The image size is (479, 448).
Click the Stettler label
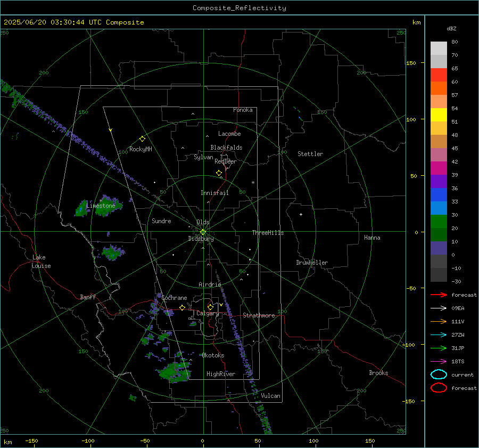click(x=310, y=154)
